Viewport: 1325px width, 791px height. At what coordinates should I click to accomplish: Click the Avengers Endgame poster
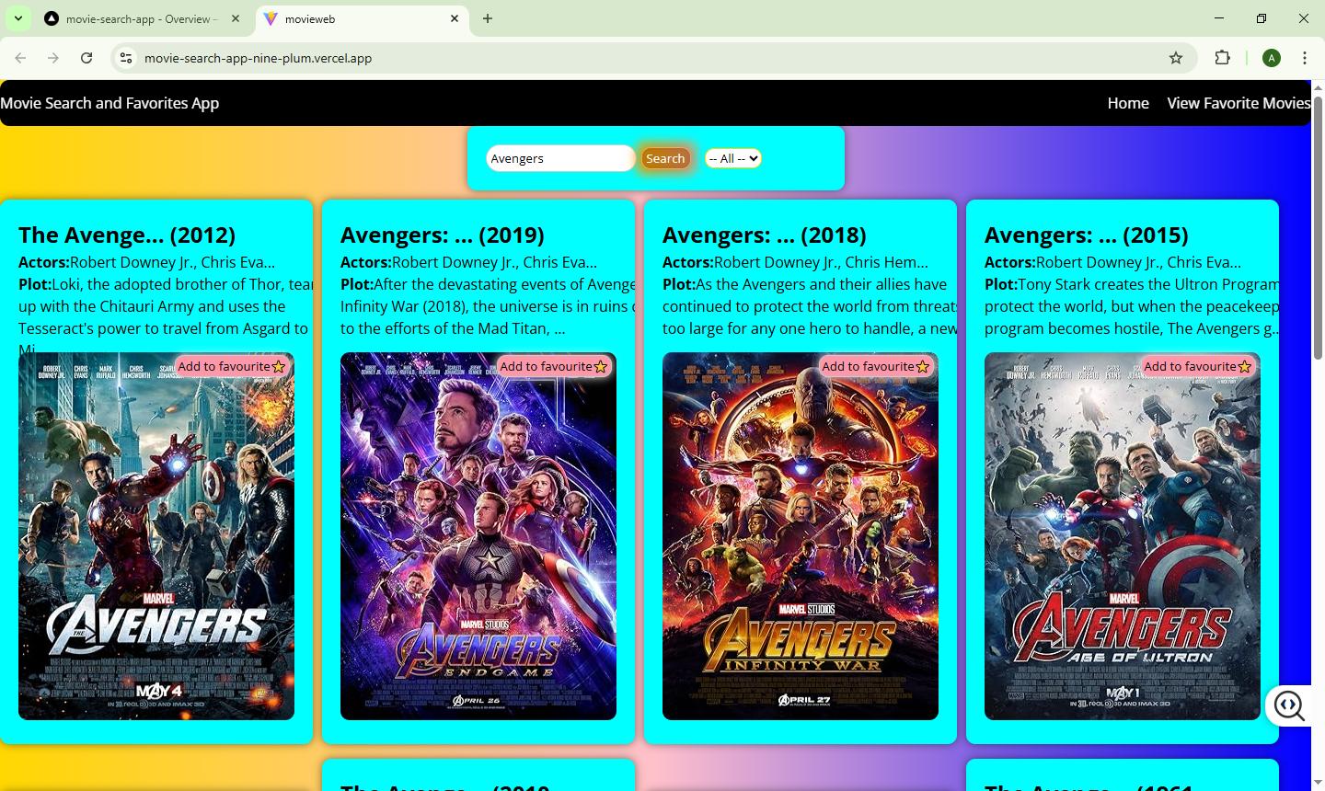[x=478, y=536]
